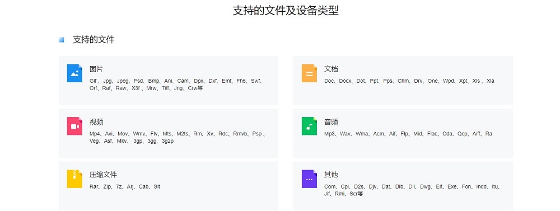Viewport: 560px width, 211px height.
Task: Click the green audio file icon
Action: 309,126
